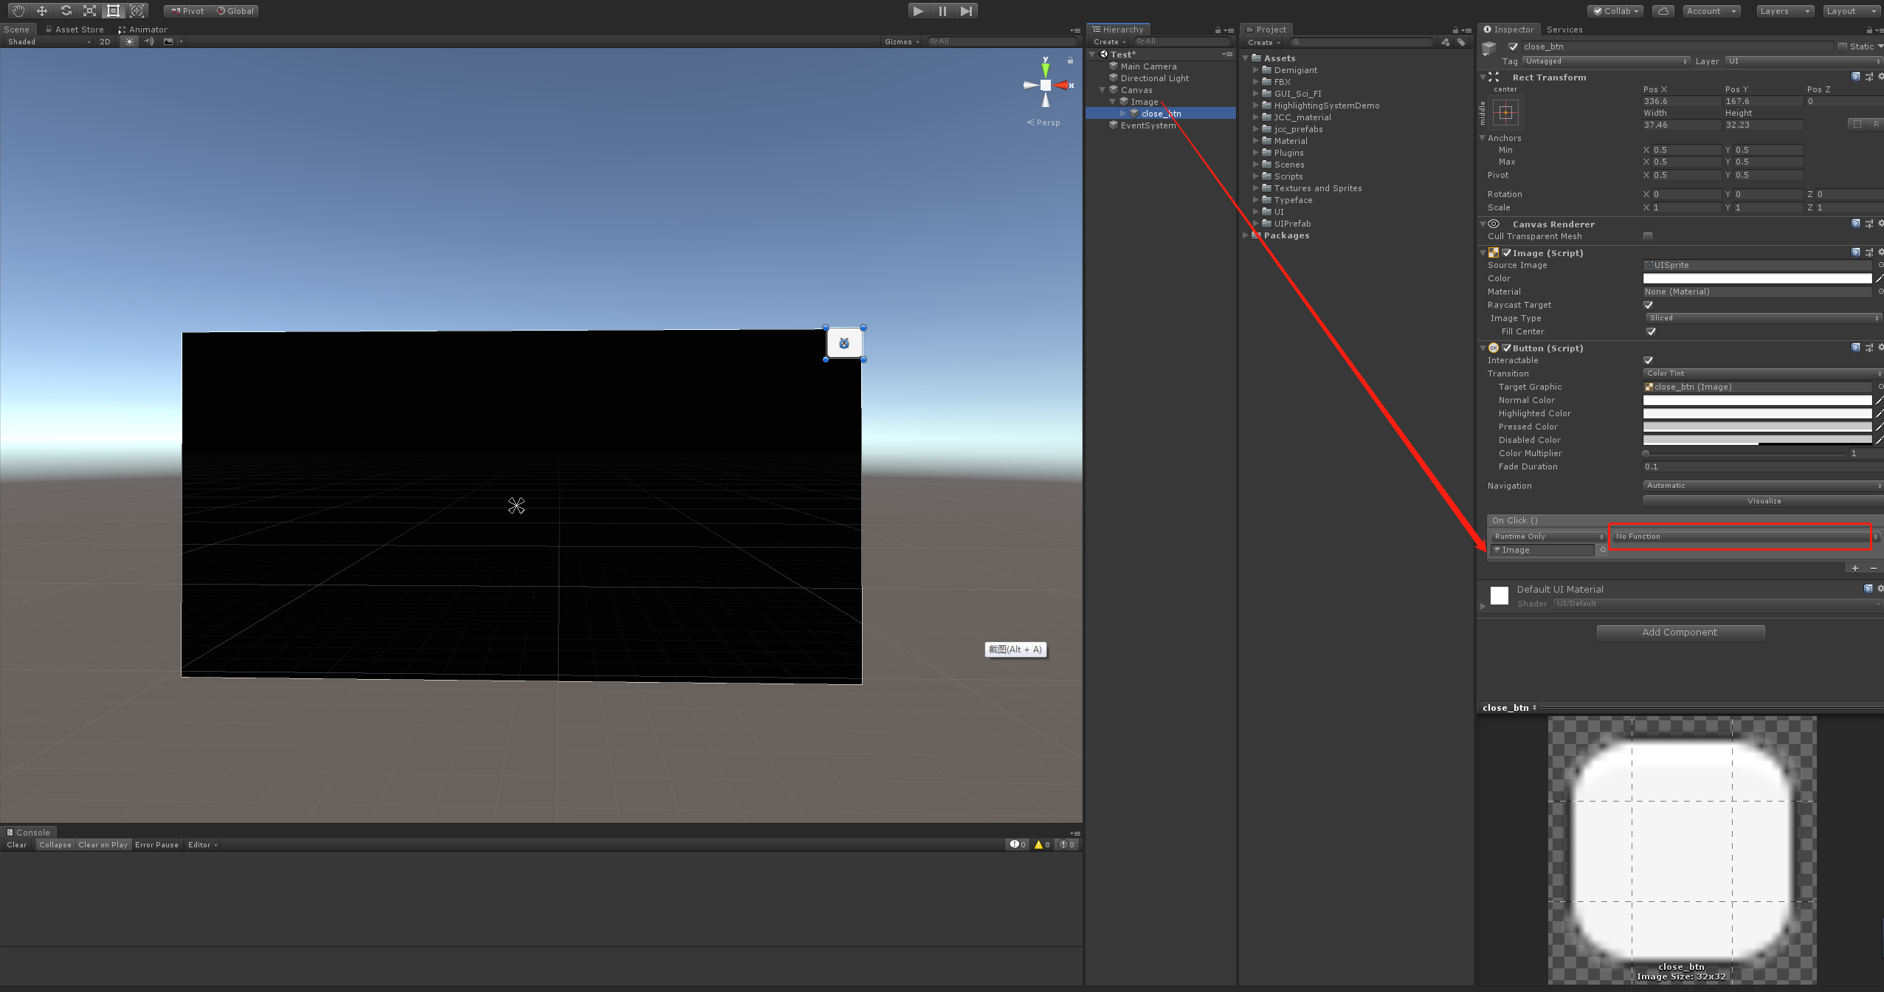This screenshot has width=1884, height=992.
Task: Select the Rect transform tool
Action: click(113, 10)
